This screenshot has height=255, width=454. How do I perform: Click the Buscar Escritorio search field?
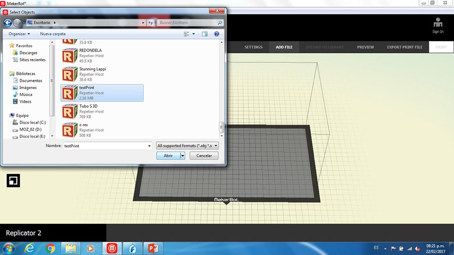click(x=187, y=23)
